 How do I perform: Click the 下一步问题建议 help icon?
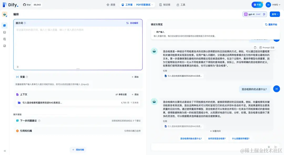tap(39, 121)
